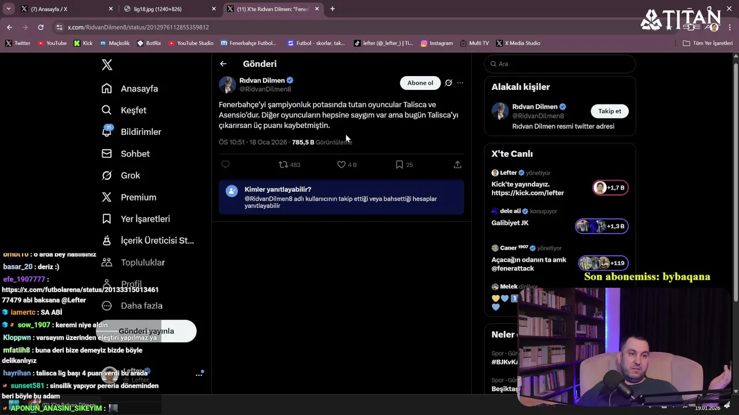Bookmark the post with 25 count
Viewport: 739px width, 415px height.
(x=404, y=165)
